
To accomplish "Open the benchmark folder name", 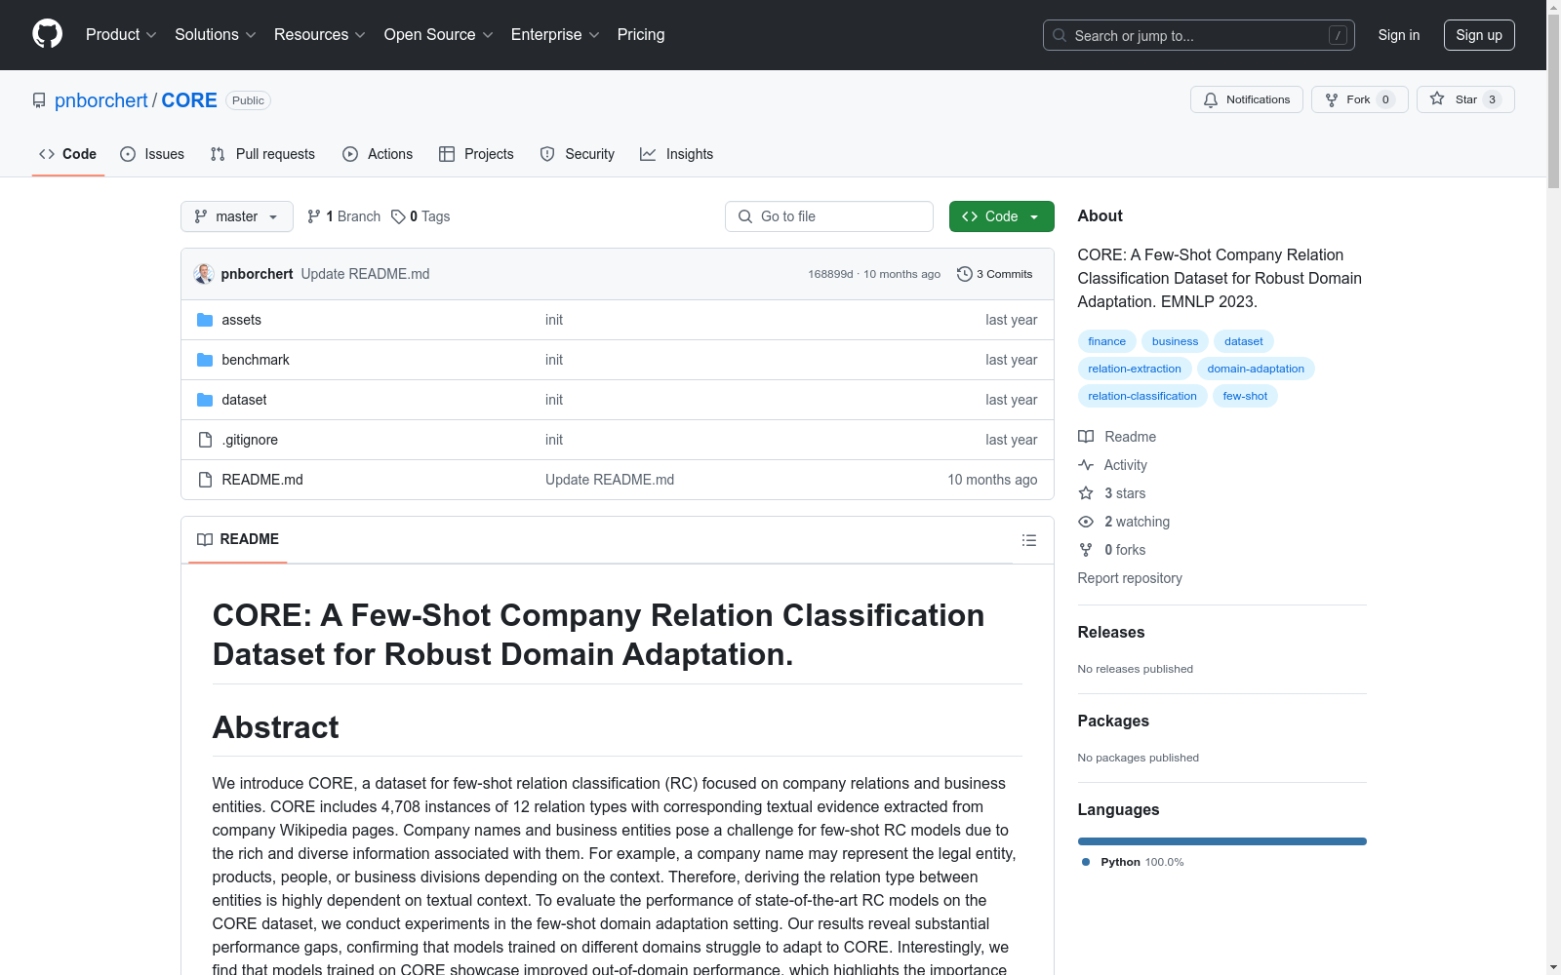I will click(x=256, y=360).
